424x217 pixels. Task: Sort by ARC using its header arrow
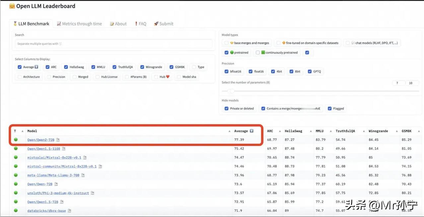click(x=280, y=131)
